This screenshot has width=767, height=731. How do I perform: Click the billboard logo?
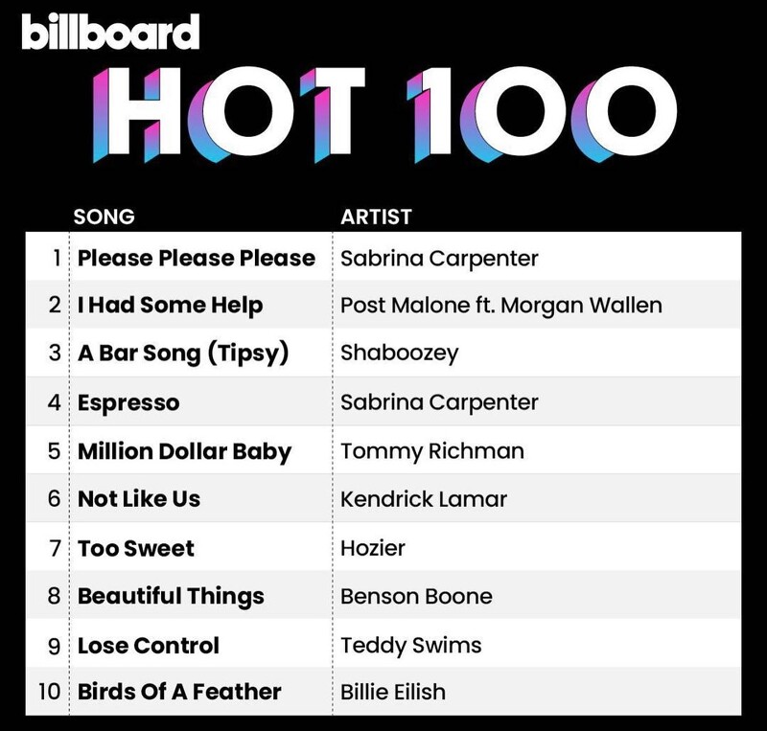coord(109,32)
